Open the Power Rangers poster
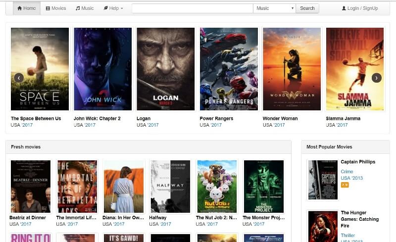 [x=229, y=69]
